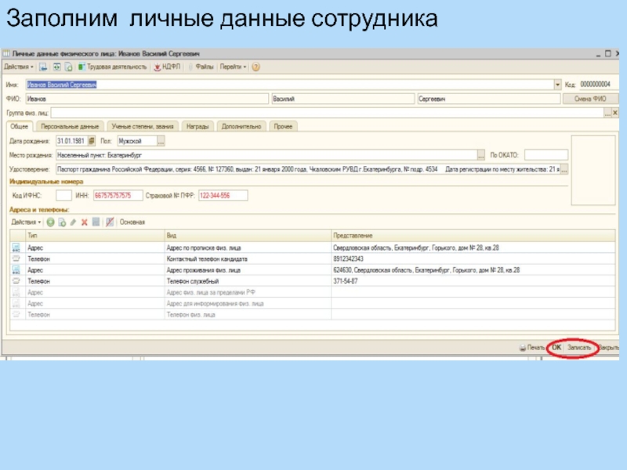The image size is (627, 470).
Task: Go to the Ученые степени, звания tab
Action: tap(142, 126)
